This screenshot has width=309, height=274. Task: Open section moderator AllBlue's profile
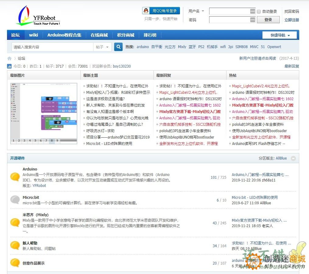pos(281,158)
